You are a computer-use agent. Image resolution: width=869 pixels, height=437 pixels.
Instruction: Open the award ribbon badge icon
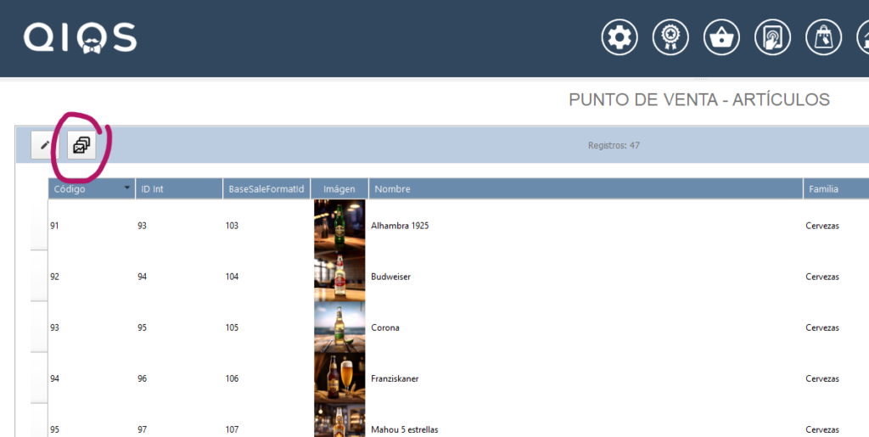tap(670, 37)
